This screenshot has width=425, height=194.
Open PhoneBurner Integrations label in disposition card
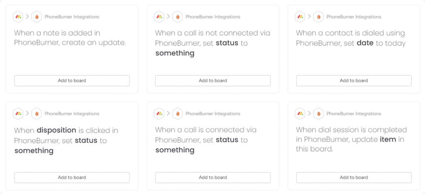click(72, 114)
